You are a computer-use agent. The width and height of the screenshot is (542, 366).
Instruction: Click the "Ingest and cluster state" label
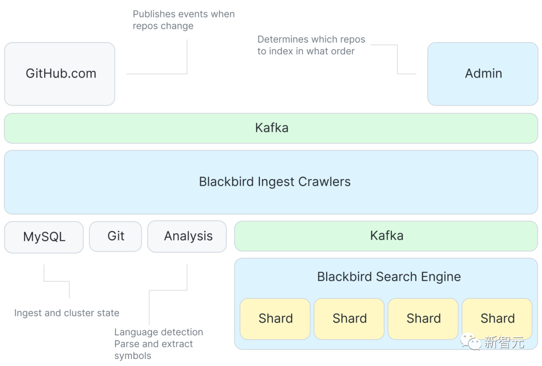tap(67, 313)
